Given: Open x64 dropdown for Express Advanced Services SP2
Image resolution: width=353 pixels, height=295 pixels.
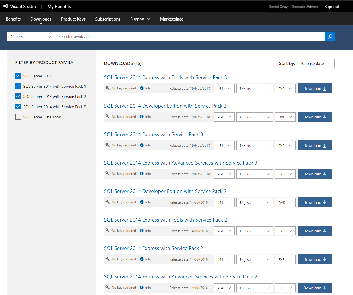Looking at the screenshot, I should click(224, 288).
